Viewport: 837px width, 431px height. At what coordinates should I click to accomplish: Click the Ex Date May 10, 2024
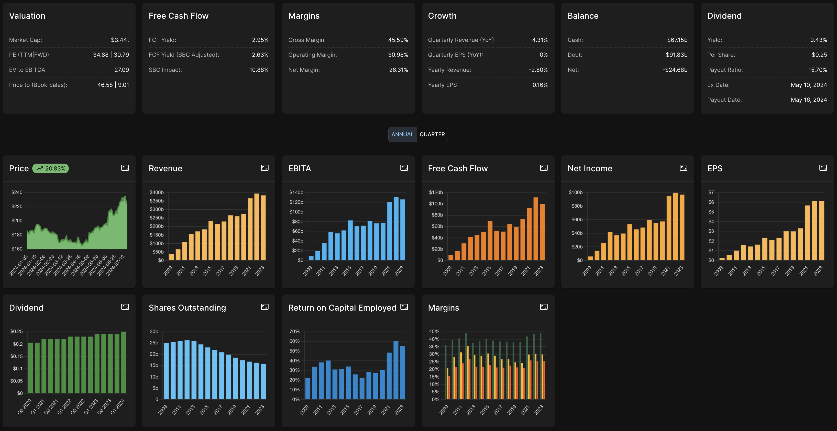click(x=809, y=85)
